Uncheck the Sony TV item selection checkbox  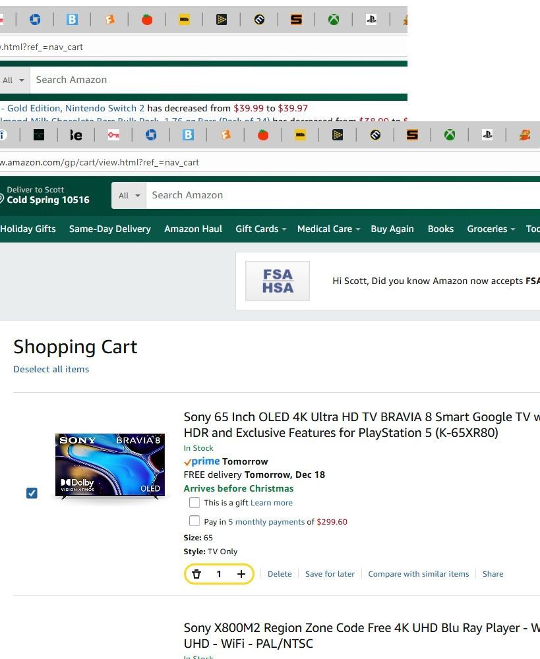coord(32,493)
